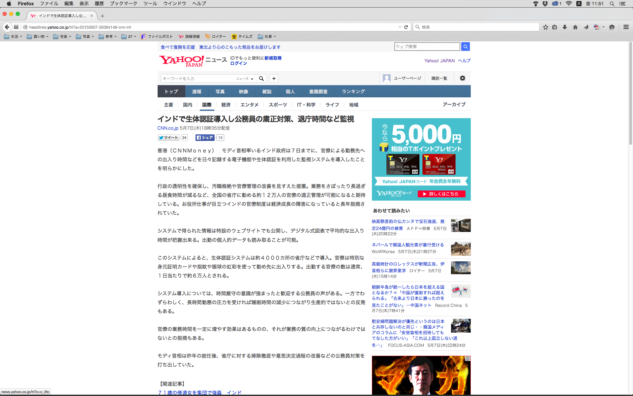This screenshot has height=396, width=633.
Task: Open the downloads arrow icon
Action: pos(565,27)
